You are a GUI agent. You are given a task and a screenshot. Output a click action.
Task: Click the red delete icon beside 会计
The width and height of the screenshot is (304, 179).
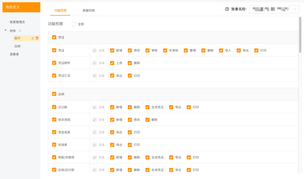[37, 38]
